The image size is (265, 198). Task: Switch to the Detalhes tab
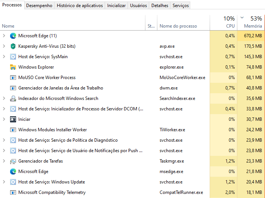click(160, 6)
